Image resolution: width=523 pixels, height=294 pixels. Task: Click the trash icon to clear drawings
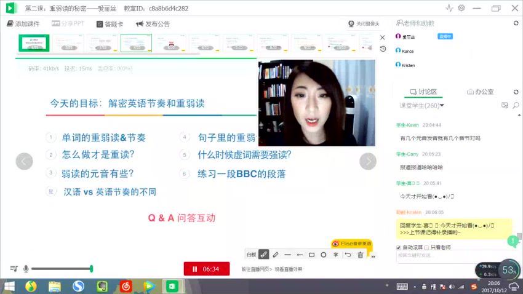pos(360,254)
